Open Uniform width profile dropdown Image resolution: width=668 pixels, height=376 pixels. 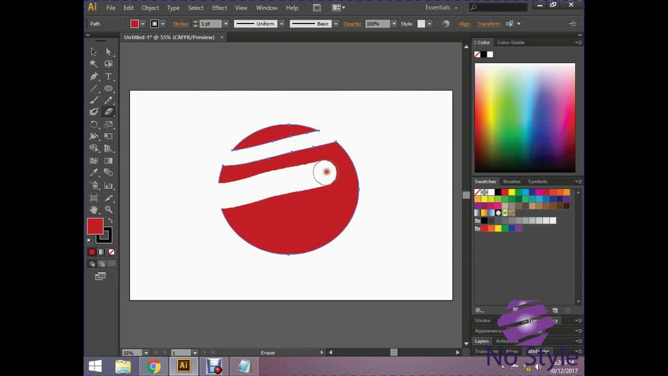(281, 24)
